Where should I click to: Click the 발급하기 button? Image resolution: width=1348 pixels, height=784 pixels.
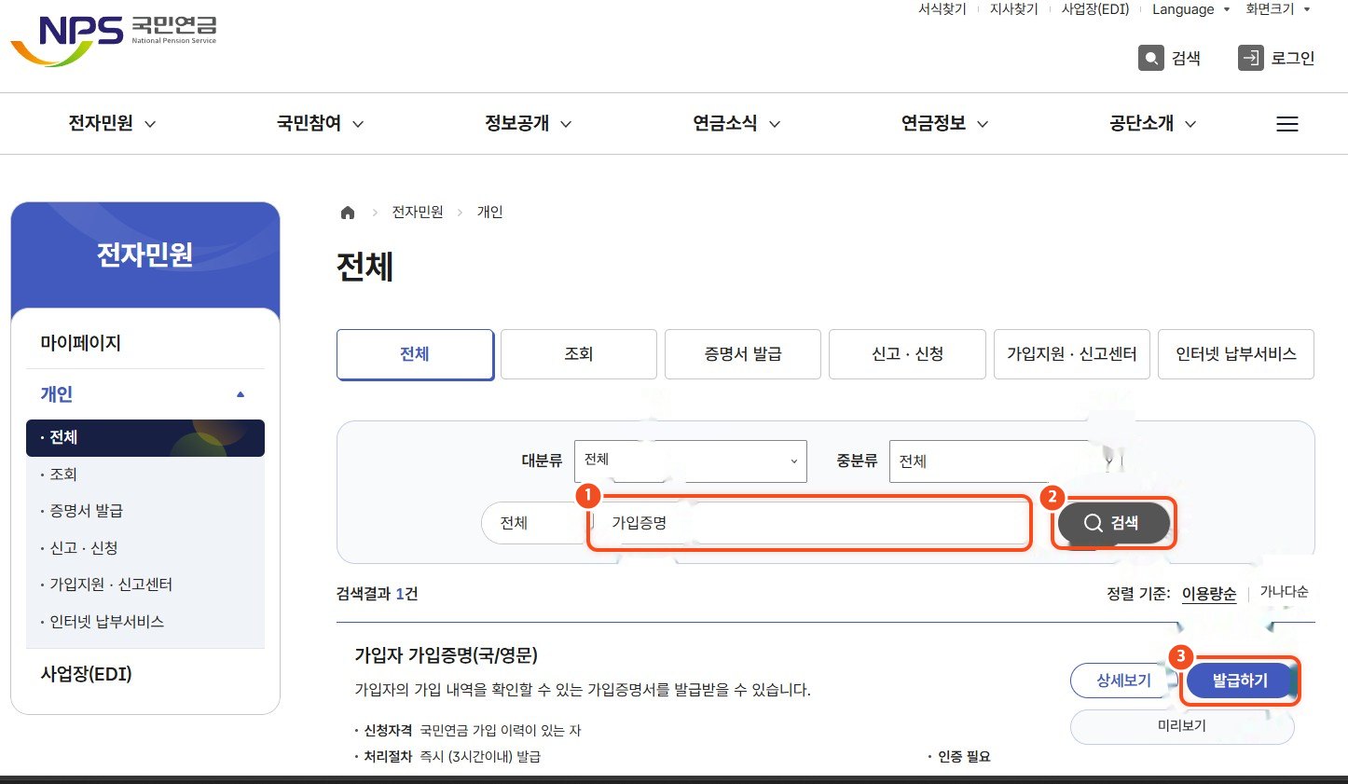tap(1240, 681)
